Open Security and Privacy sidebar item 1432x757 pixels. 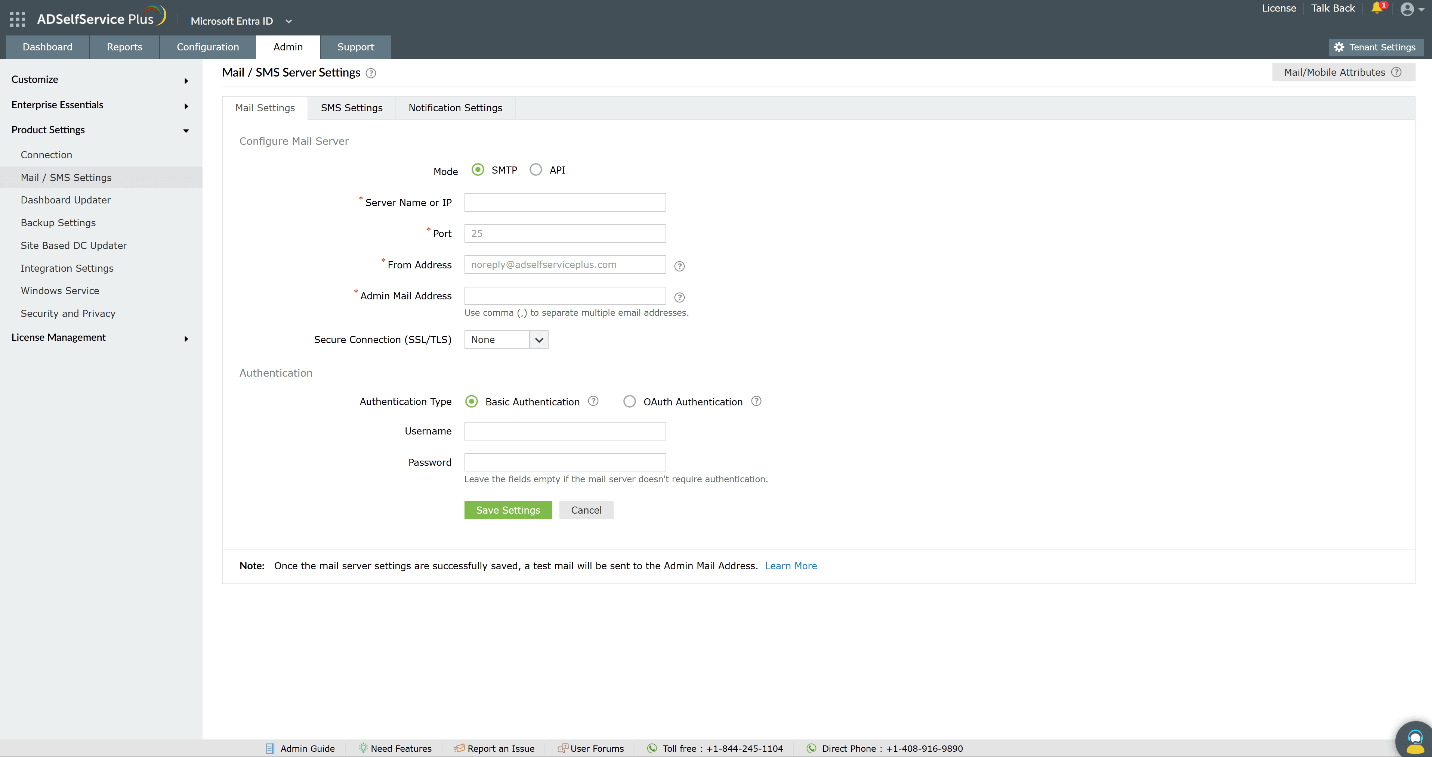[101, 313]
